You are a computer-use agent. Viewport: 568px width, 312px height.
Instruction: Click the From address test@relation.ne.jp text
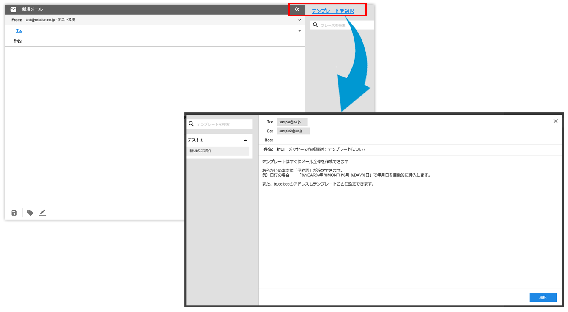50,20
